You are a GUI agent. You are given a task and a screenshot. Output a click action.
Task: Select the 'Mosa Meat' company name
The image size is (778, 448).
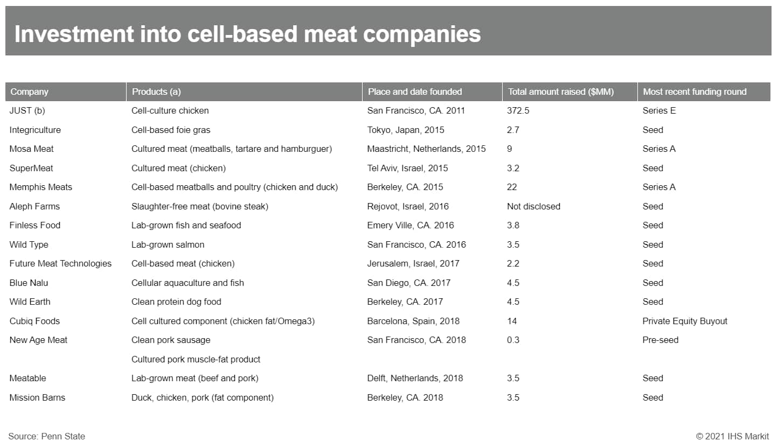tap(32, 149)
